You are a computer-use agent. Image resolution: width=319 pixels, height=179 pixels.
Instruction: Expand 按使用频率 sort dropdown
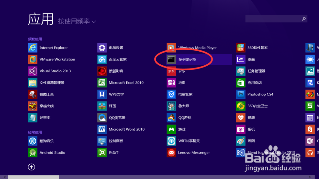(77, 21)
